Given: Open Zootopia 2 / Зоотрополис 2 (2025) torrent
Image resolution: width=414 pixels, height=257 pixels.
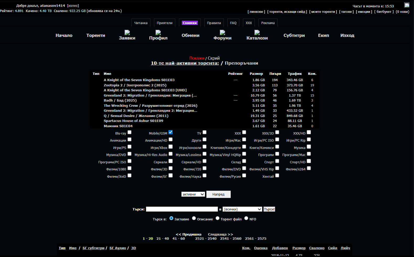Looking at the screenshot, I should pyautogui.click(x=135, y=85).
